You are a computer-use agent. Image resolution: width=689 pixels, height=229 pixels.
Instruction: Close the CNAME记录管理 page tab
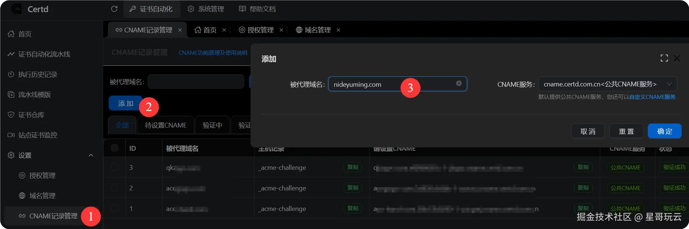(x=180, y=30)
